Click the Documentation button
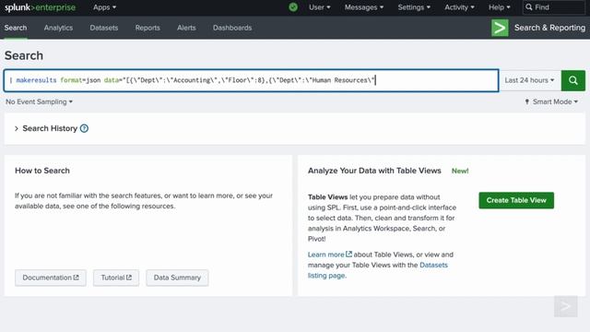This screenshot has height=332, width=590. pos(51,278)
